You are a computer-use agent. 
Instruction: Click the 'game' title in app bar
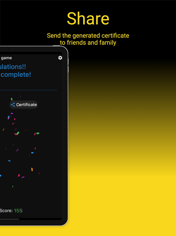click(7, 58)
